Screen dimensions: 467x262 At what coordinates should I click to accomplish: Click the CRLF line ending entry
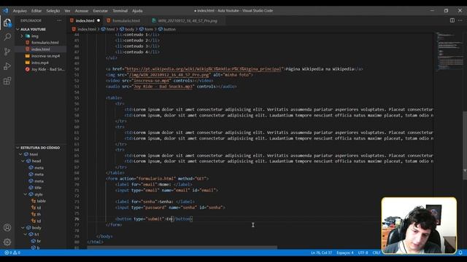point(377,253)
